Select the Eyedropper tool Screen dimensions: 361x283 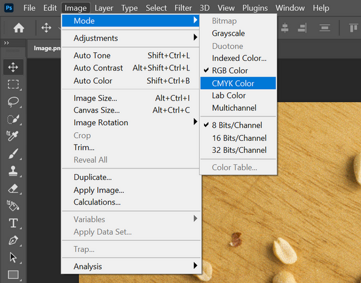[x=13, y=136]
